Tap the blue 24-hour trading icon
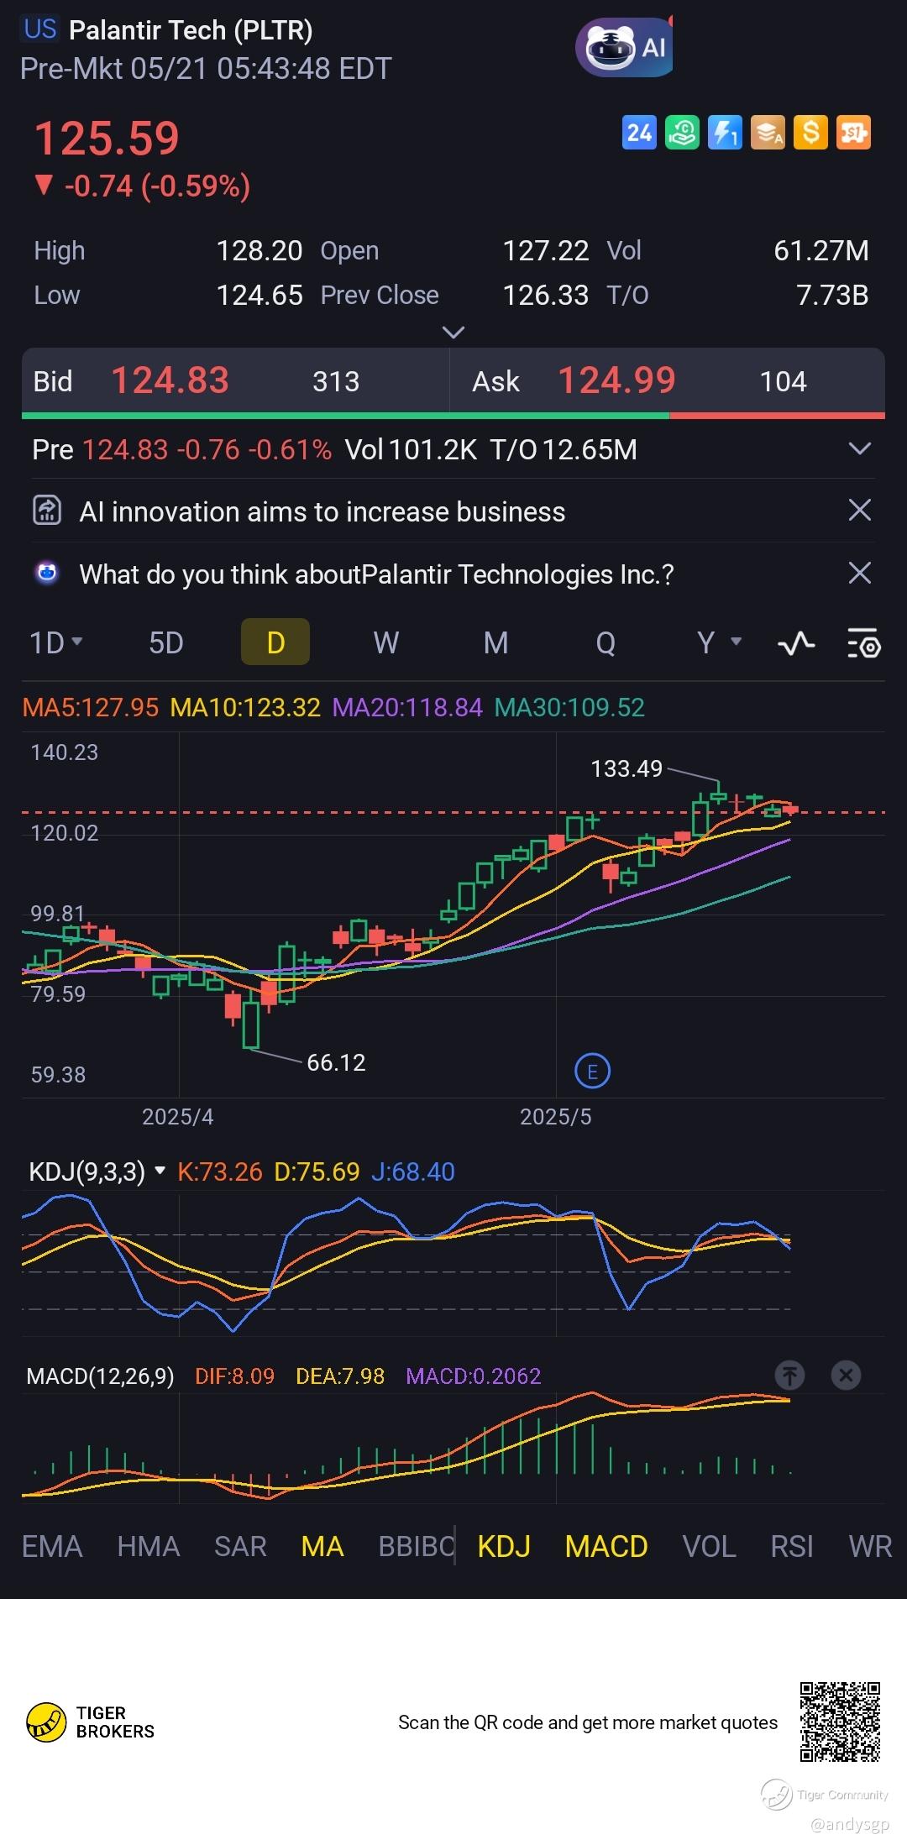Viewport: 907px width, 1845px height. [x=639, y=133]
